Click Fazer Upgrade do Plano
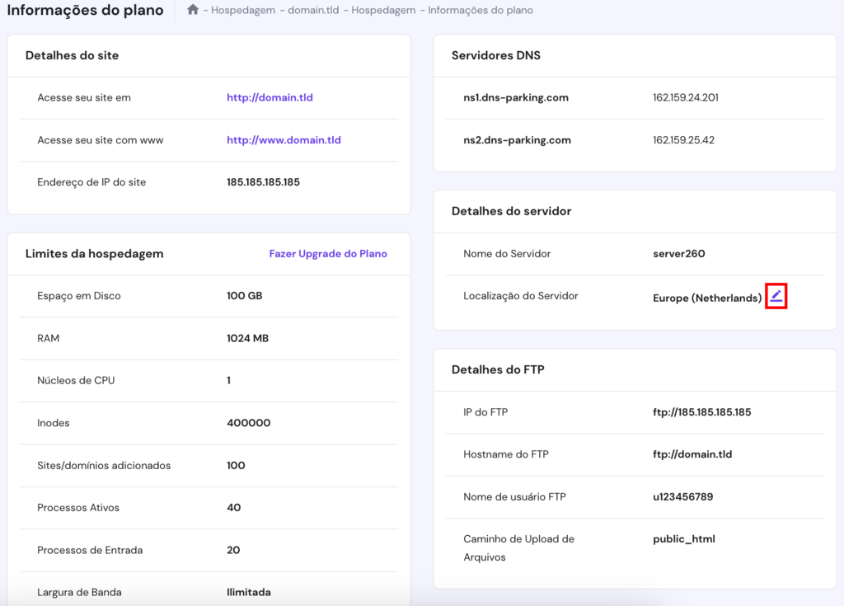Image resolution: width=844 pixels, height=606 pixels. (x=328, y=253)
